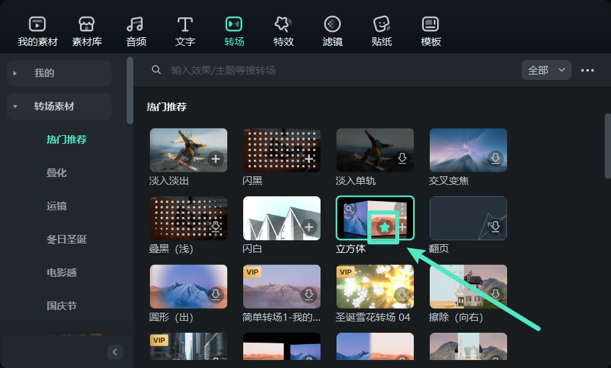
Task: Download the 圣诞雪花转场 04 transition
Action: click(x=402, y=295)
